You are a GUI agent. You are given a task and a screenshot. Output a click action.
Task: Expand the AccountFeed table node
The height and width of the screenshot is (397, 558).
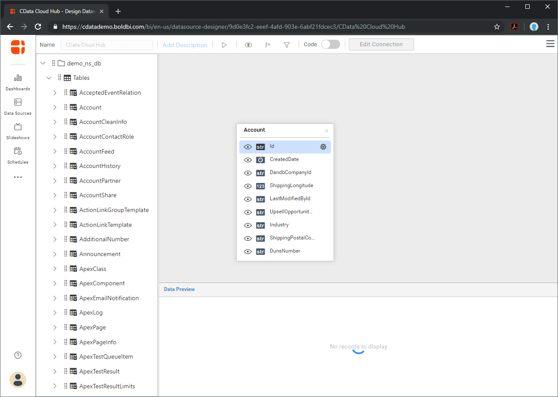pos(55,151)
